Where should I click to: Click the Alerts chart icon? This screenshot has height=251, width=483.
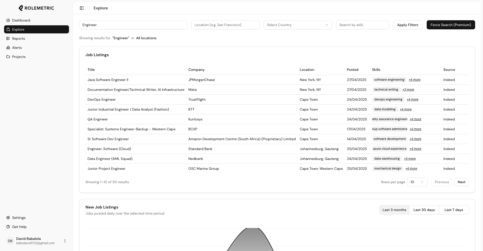point(8,48)
